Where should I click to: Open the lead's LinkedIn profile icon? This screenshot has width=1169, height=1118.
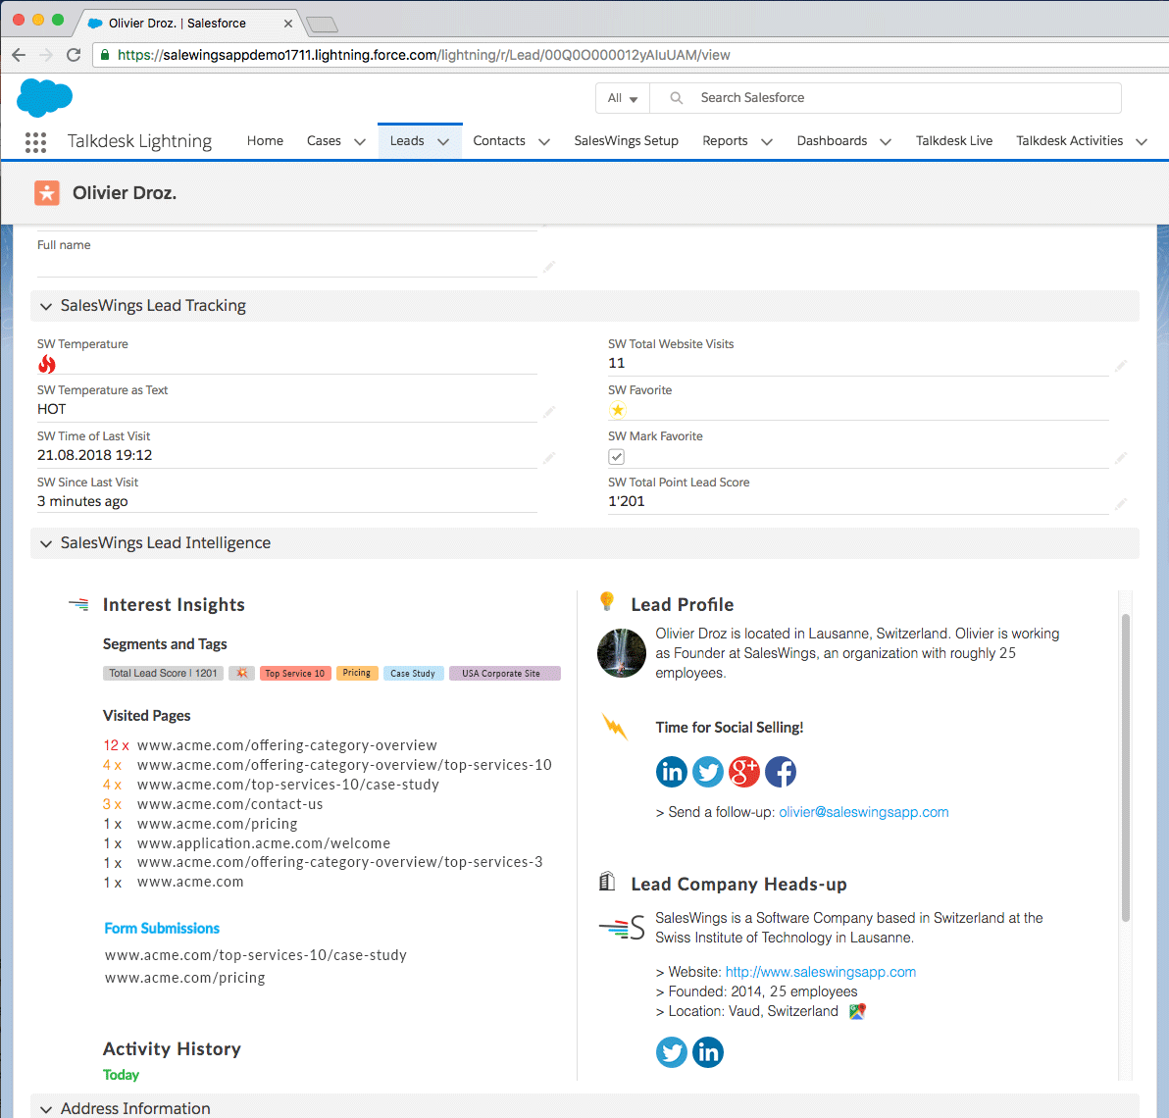click(x=672, y=772)
